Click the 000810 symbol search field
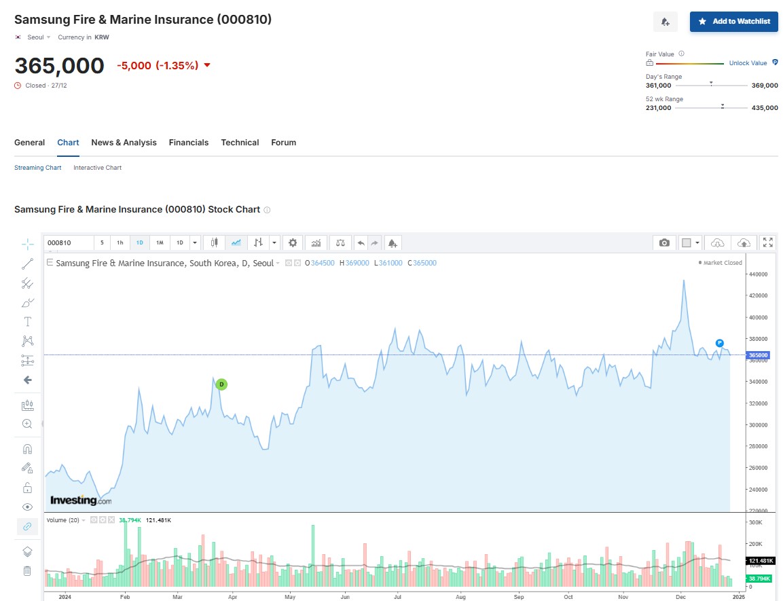 click(69, 243)
